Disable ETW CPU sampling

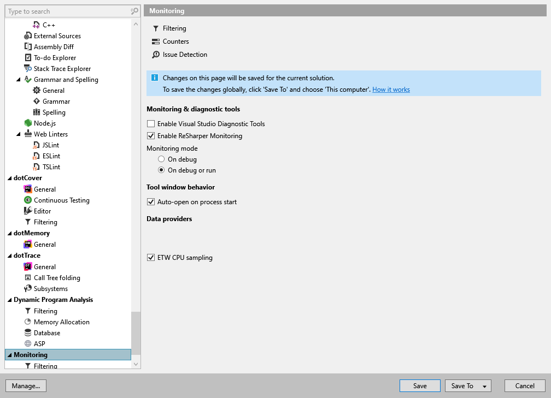(151, 257)
